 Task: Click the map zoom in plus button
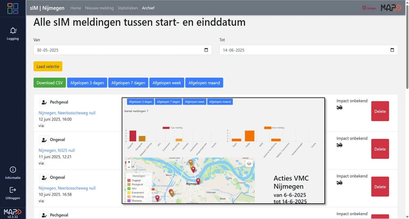click(129, 162)
